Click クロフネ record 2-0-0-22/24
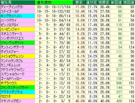This screenshot has height=103, width=135. (55, 97)
